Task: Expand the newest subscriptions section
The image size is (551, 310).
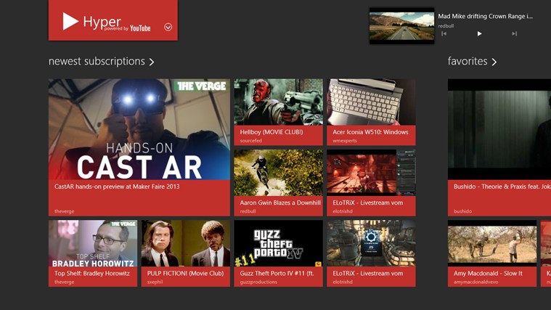Action: pos(152,62)
